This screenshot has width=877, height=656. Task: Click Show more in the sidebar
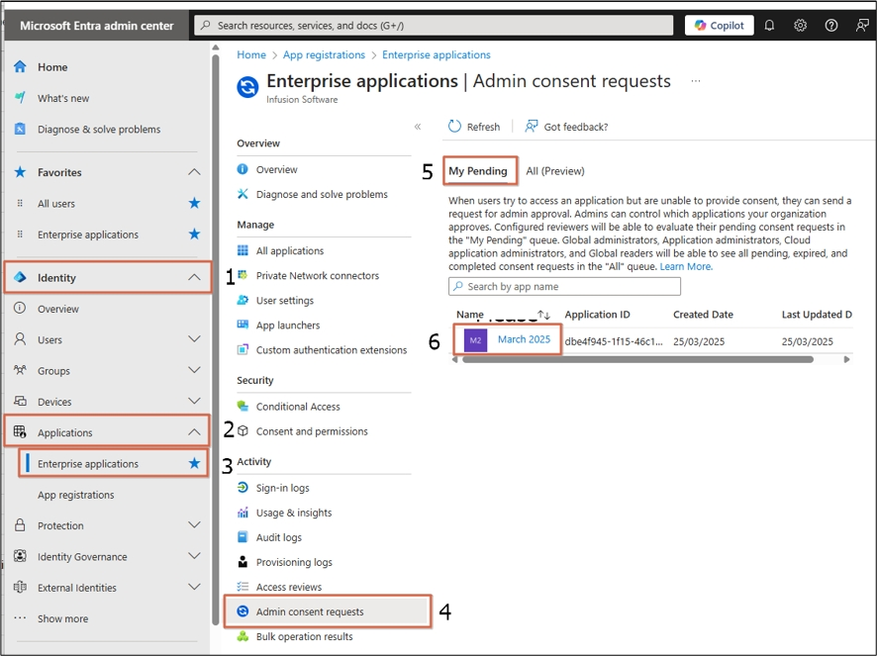coord(62,618)
